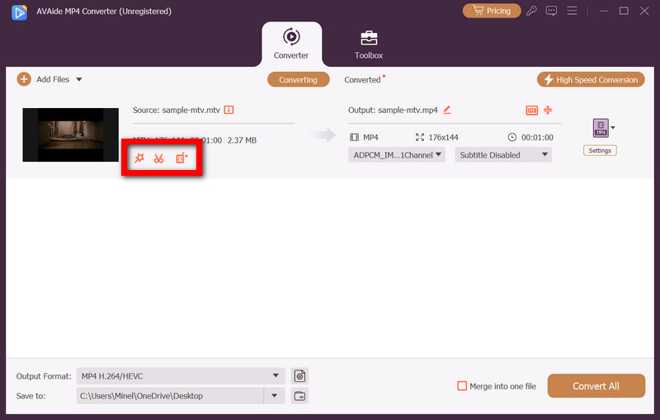Viewport: 660px width, 420px height.
Task: Open the Subtitle Disabled dropdown
Action: click(502, 155)
